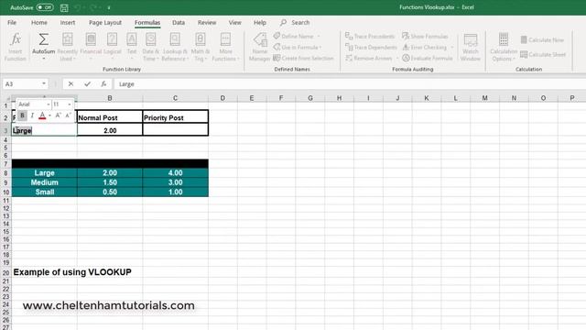
Task: Click Calculate Sheet
Action: (543, 55)
